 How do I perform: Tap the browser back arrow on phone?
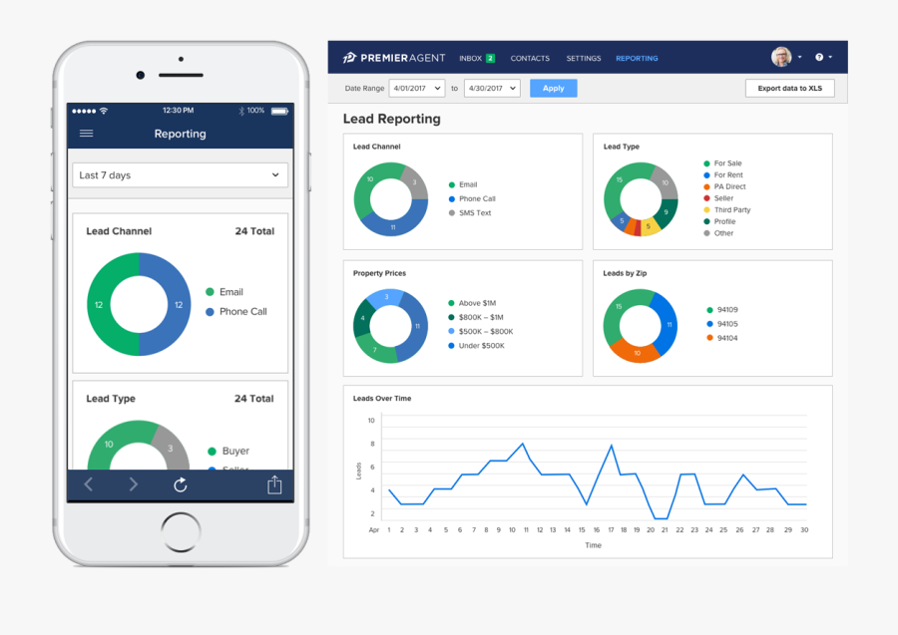[x=88, y=484]
